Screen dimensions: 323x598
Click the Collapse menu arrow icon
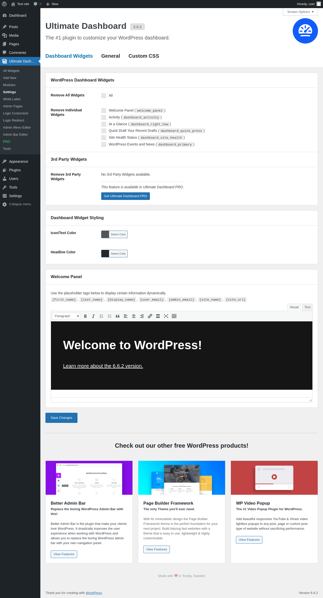click(5, 204)
